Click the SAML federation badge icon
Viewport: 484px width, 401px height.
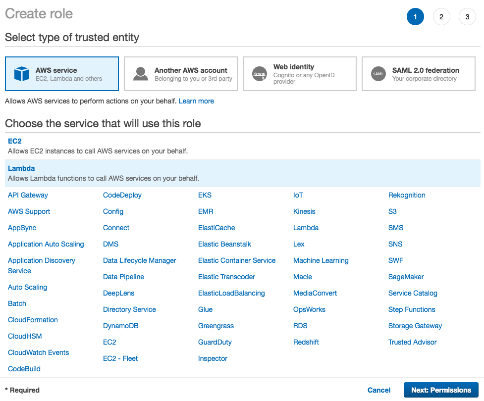point(378,74)
